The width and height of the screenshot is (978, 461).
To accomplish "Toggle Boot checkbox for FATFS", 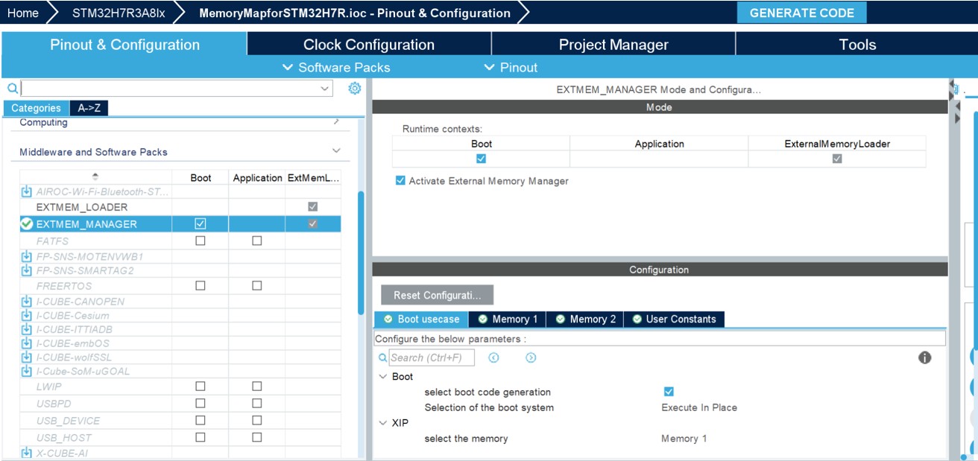I will [200, 241].
